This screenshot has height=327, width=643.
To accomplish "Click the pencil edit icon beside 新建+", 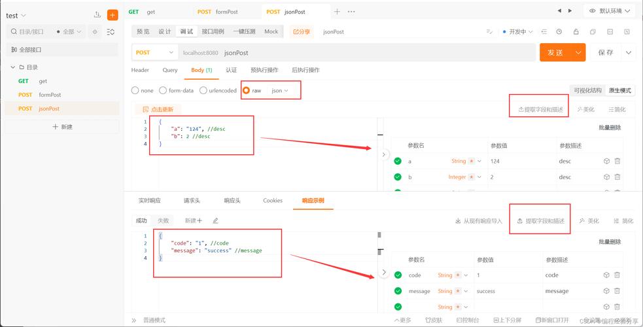I will point(216,220).
